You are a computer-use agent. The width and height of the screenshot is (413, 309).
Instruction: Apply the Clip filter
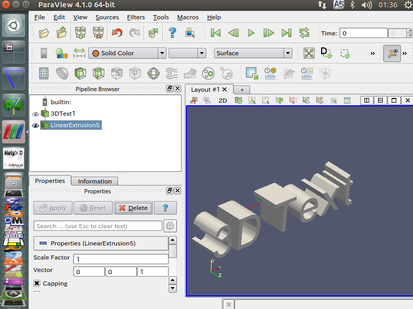[80, 73]
